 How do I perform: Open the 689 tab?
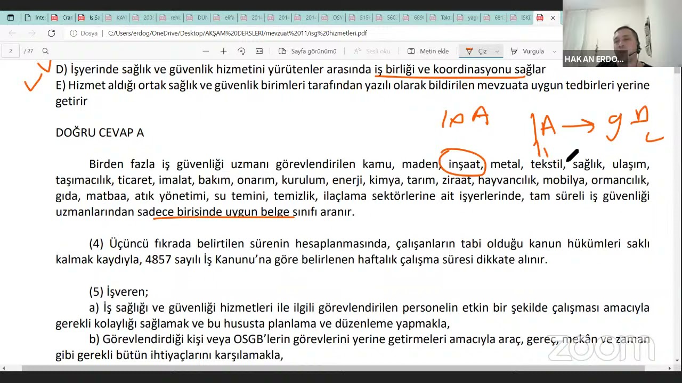[413, 18]
